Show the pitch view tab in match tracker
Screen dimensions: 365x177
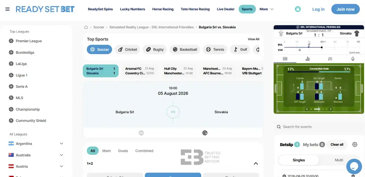point(285,59)
